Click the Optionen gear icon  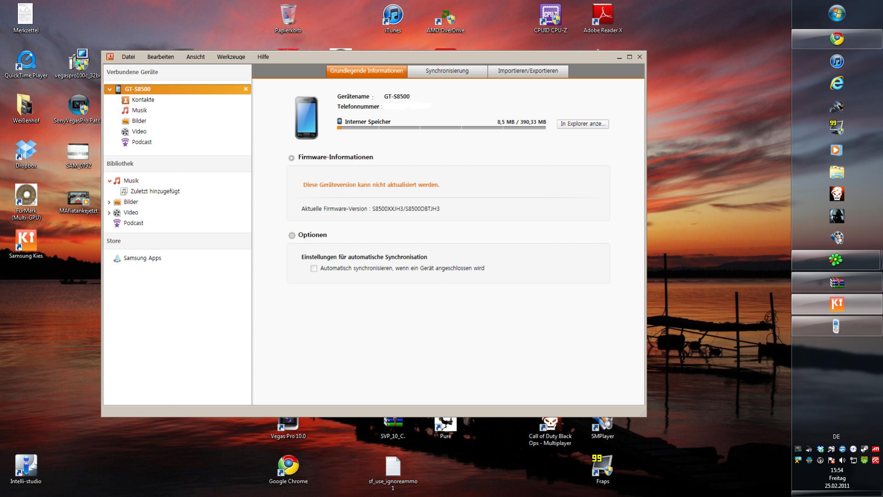point(291,235)
